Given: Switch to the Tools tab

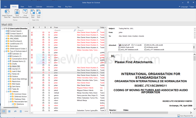Looking at the screenshot, I should pos(30,7).
